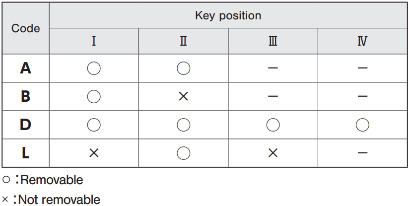Click the dash for code A, position III
Viewport: 410px width, 206px height.
(273, 68)
